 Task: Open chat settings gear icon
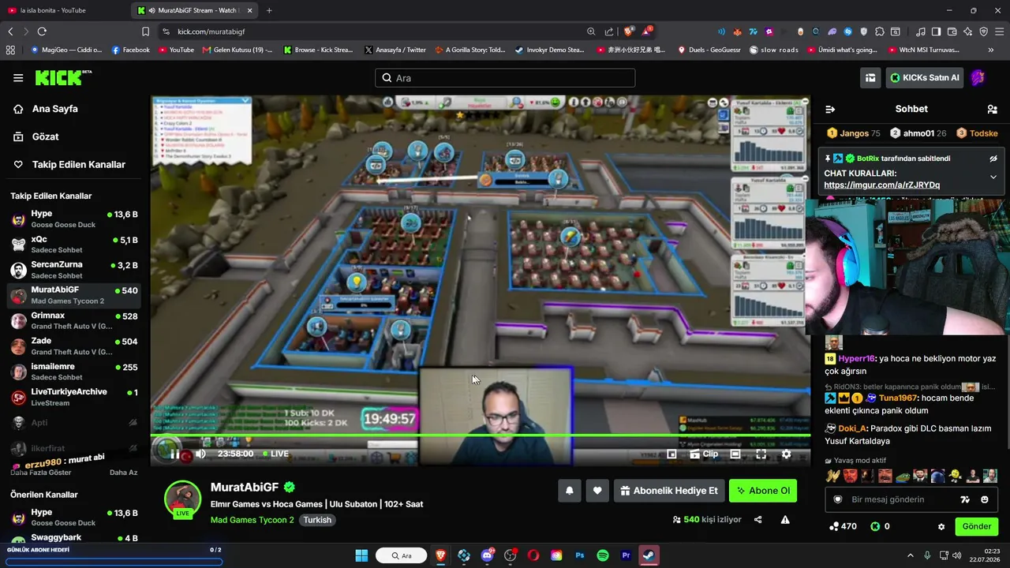click(x=941, y=526)
